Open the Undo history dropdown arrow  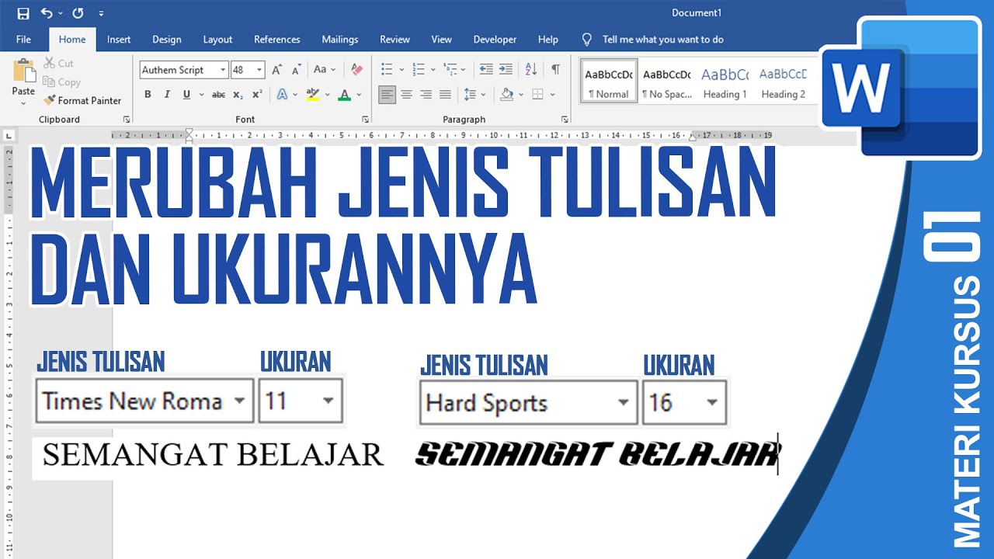coord(61,13)
